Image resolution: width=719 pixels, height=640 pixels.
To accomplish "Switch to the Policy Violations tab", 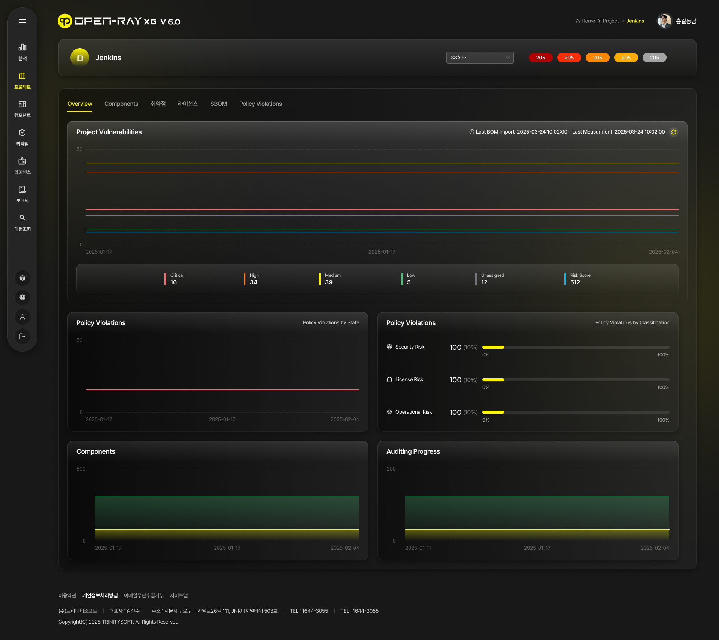I will [x=260, y=104].
